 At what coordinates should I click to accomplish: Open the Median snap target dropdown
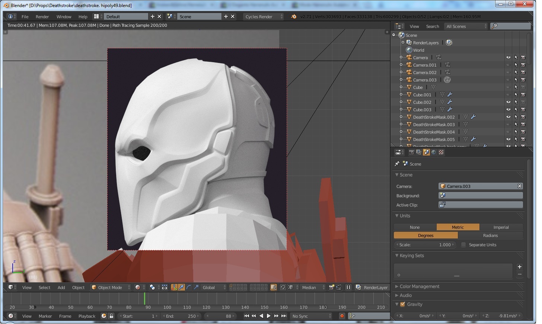[313, 287]
